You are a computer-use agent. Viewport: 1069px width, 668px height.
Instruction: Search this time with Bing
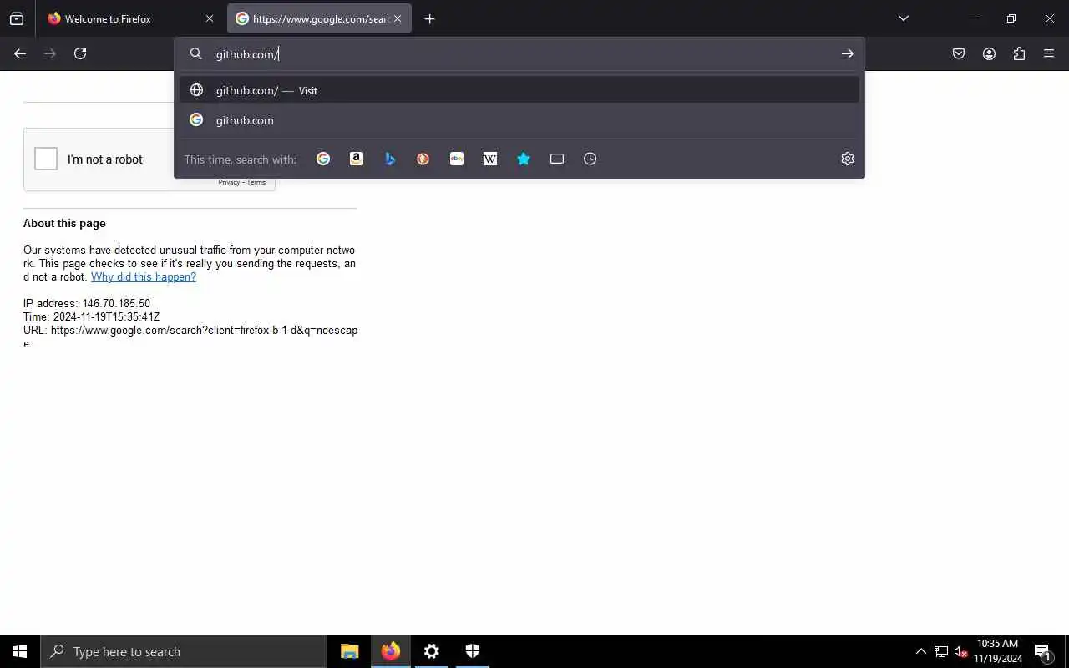pos(390,159)
